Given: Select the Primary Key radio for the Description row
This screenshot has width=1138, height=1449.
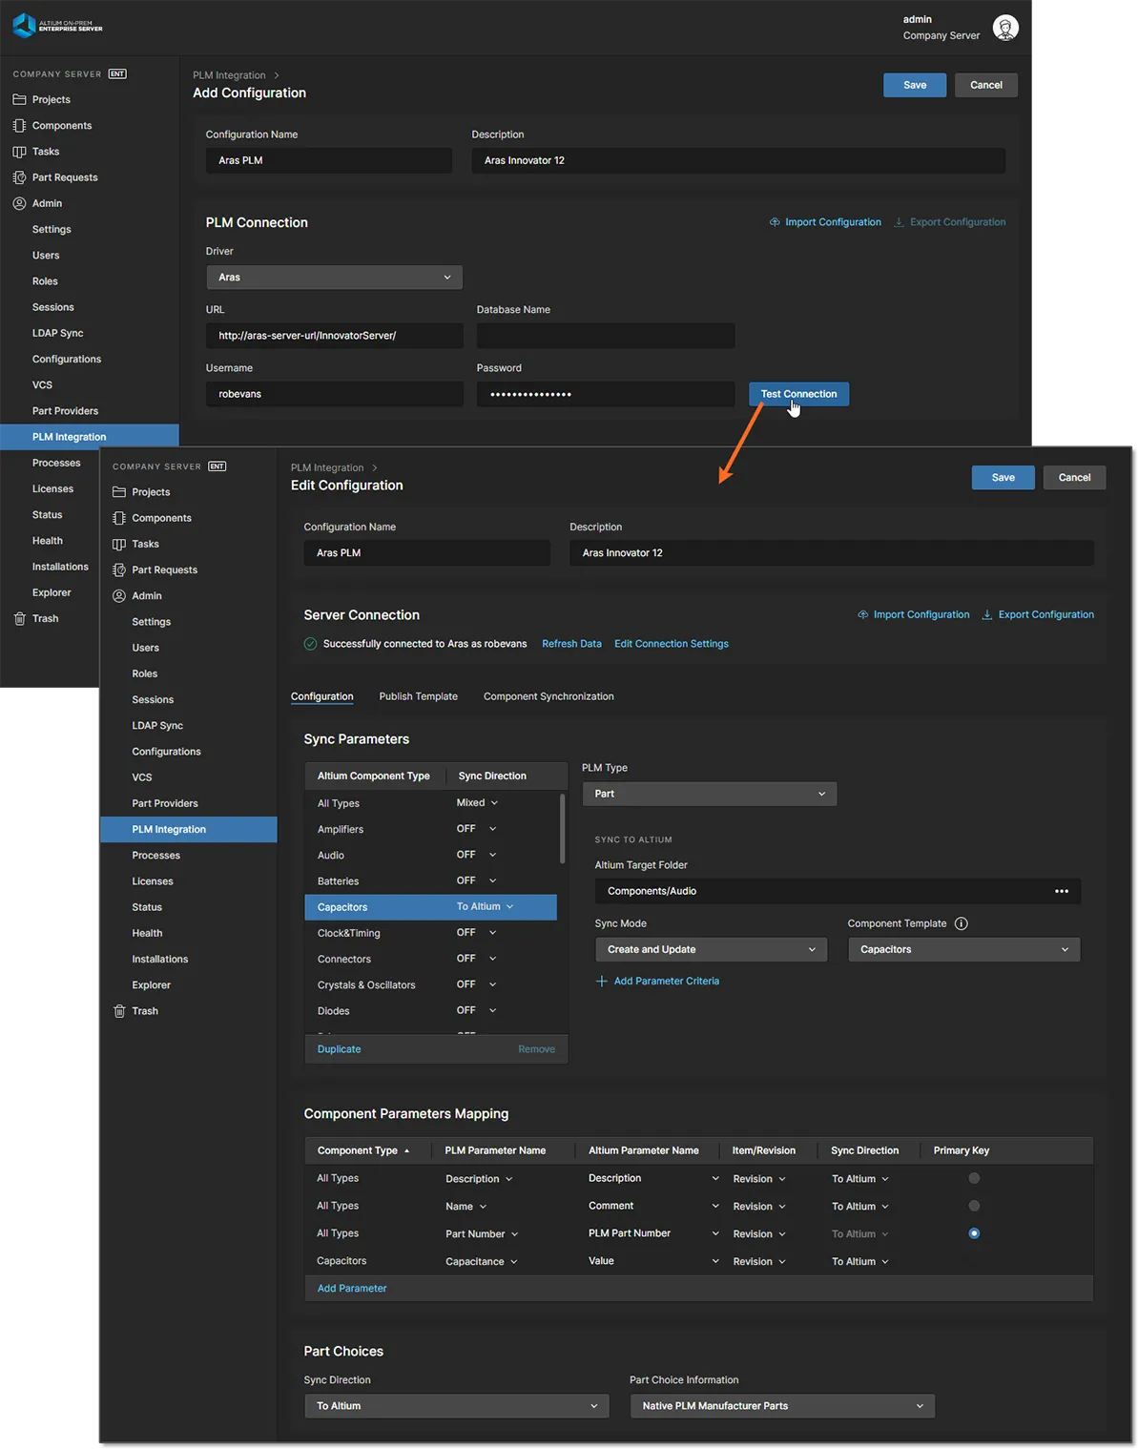Looking at the screenshot, I should click(974, 1178).
